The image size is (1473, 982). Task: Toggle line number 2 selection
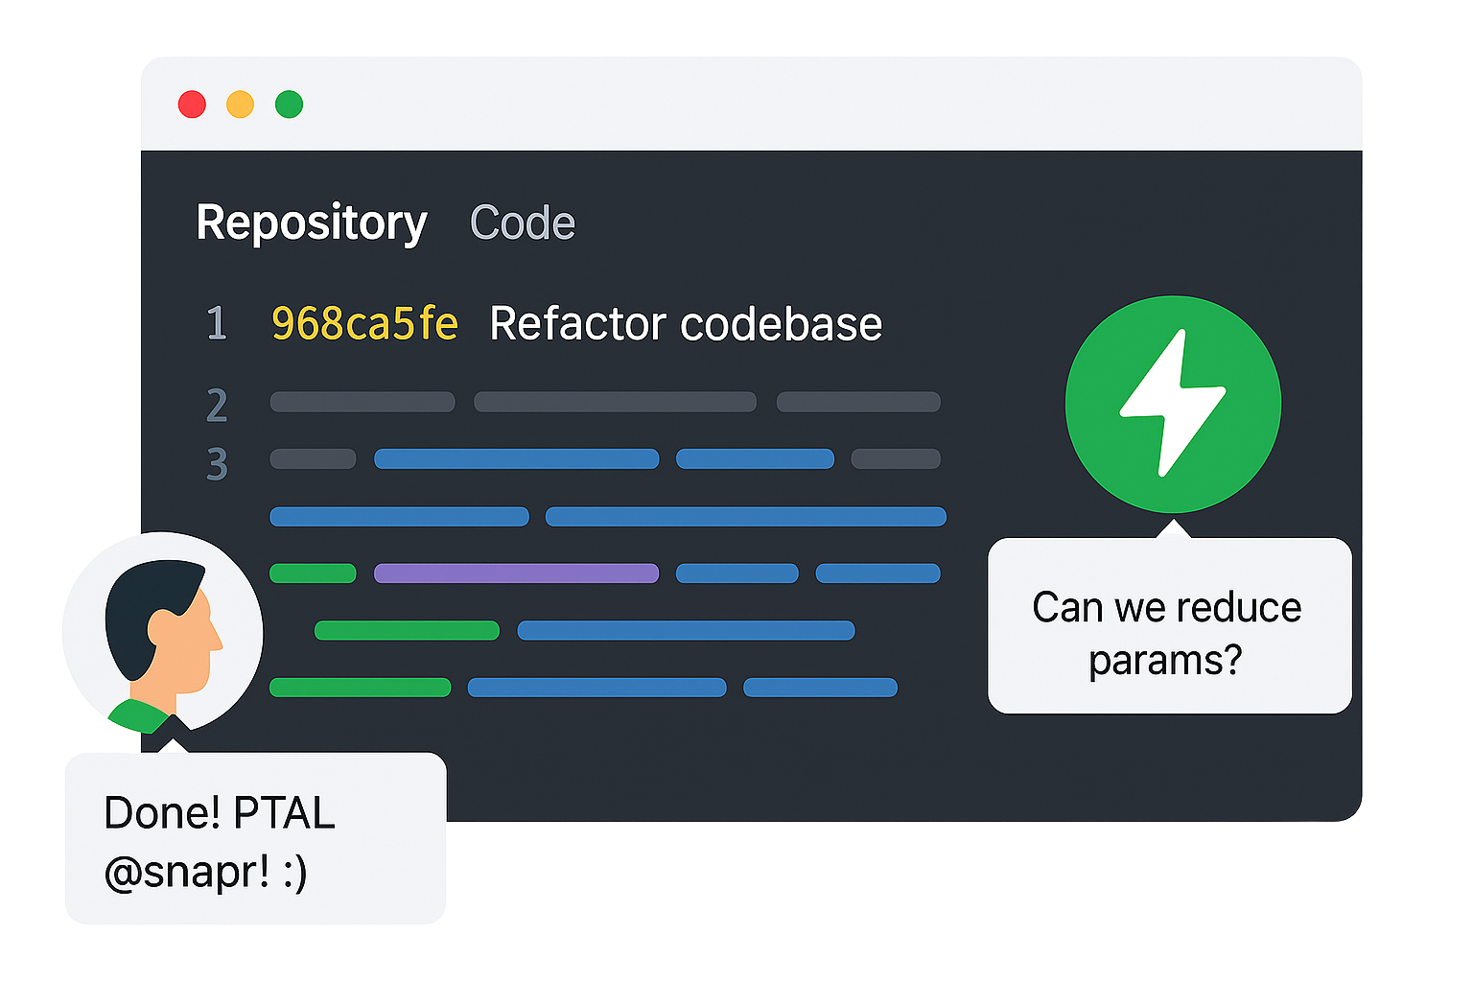point(217,406)
